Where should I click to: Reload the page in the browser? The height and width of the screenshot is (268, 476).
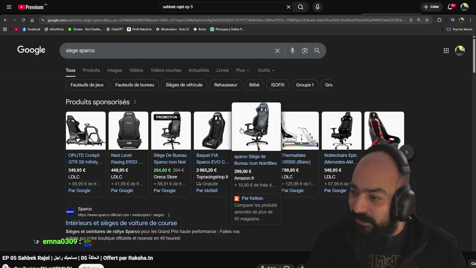pyautogui.click(x=23, y=20)
